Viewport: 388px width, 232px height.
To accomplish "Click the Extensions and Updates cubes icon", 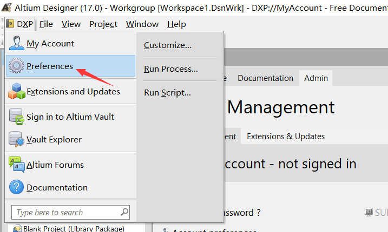I will (17, 91).
